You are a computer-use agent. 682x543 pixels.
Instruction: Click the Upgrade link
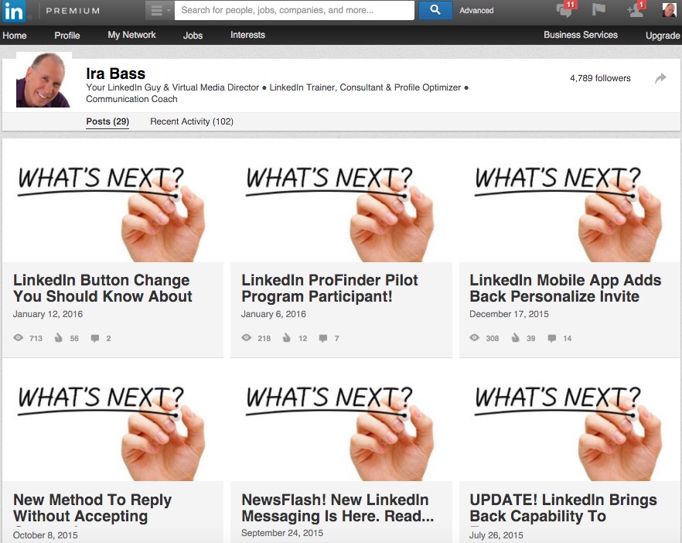point(663,36)
